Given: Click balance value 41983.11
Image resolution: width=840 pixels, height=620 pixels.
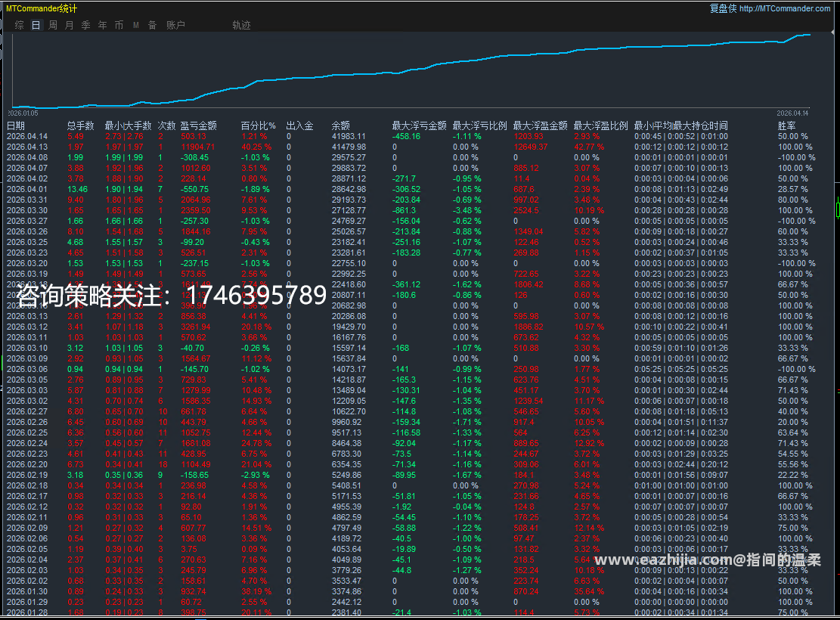Looking at the screenshot, I should pos(349,136).
